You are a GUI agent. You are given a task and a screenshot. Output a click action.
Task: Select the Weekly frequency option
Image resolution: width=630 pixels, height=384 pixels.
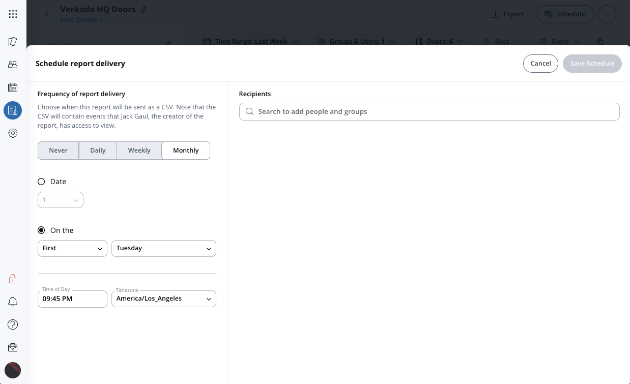coord(139,151)
